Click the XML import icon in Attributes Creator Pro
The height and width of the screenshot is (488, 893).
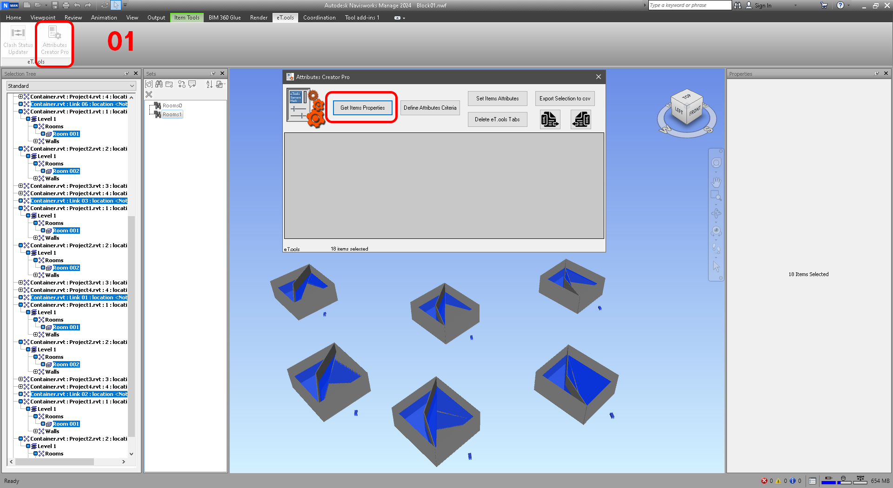pyautogui.click(x=581, y=119)
